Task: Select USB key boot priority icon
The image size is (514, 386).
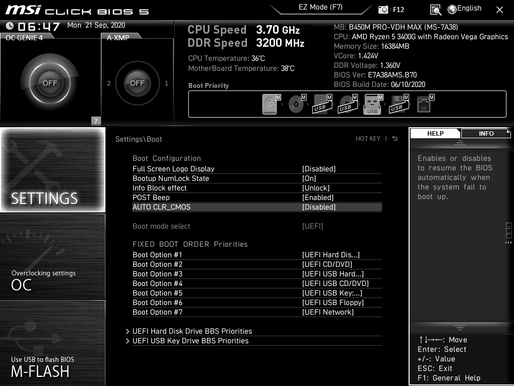Action: coord(373,104)
